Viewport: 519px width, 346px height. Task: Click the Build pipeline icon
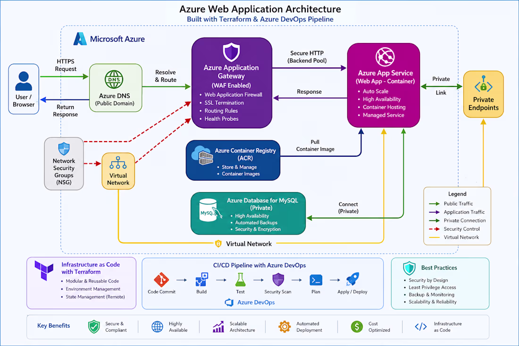201,279
